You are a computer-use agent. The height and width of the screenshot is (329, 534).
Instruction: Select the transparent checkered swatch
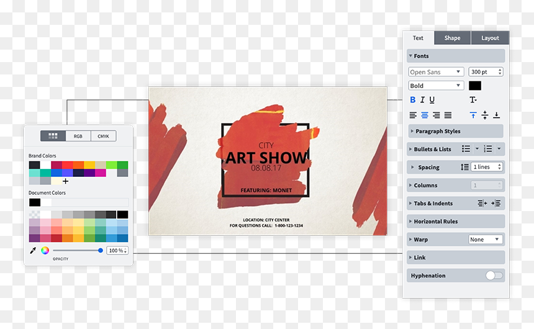[x=34, y=214]
